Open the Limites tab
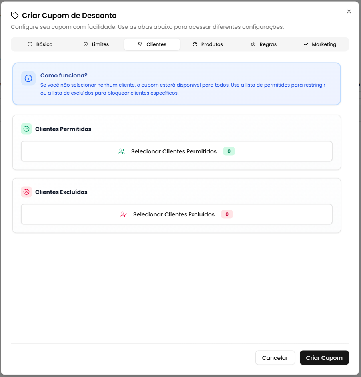361x377 pixels. click(x=96, y=44)
